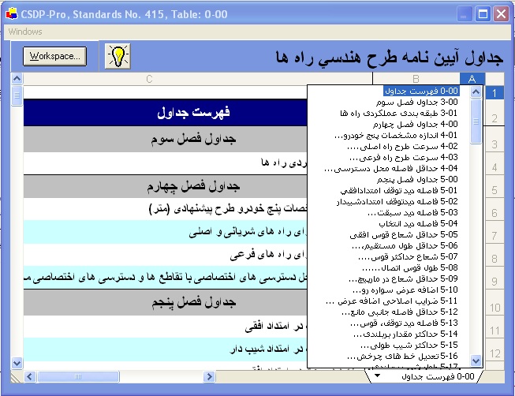Click the cell mentioning راه های فرعی
Screen dimensions: 515x396
pos(165,255)
